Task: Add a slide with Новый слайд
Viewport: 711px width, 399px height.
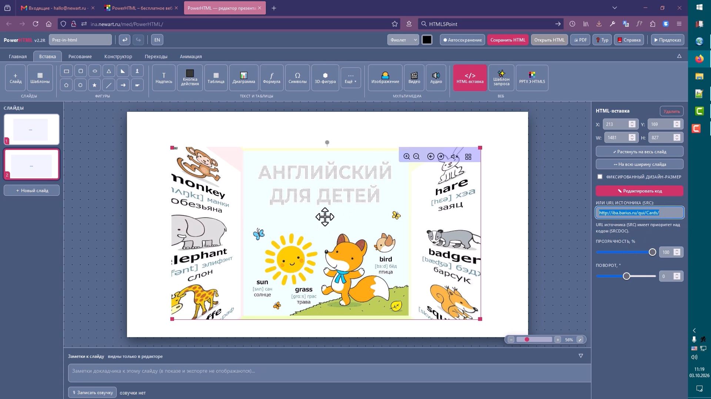Action: point(31,190)
